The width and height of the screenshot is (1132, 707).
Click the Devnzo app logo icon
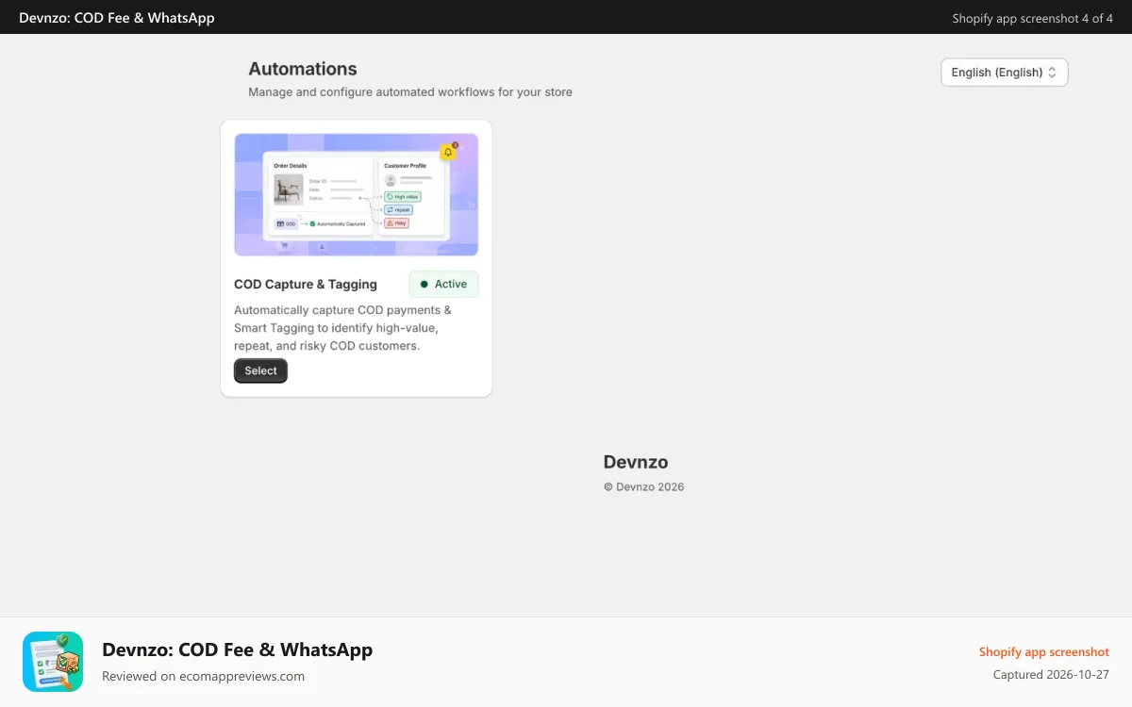click(x=53, y=662)
